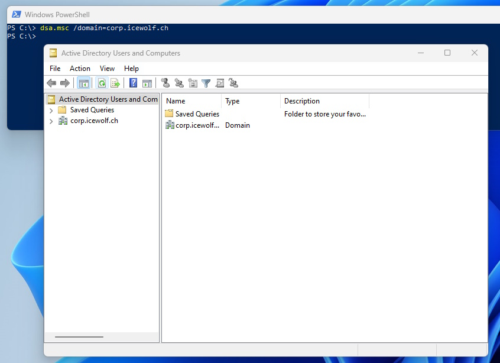Viewport: 500px width, 363px height.
Task: Click the 'Folder to store your favo...' description
Action: [x=325, y=114]
